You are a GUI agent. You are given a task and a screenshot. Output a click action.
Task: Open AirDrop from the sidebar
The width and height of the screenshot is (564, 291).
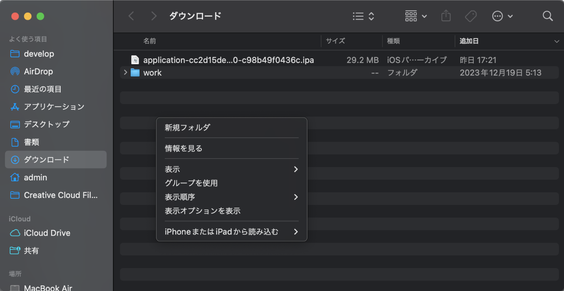37,71
